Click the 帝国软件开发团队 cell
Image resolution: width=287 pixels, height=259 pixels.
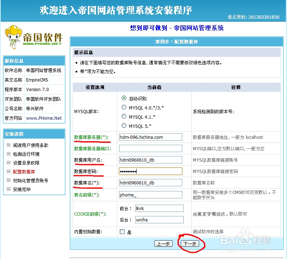[45, 99]
